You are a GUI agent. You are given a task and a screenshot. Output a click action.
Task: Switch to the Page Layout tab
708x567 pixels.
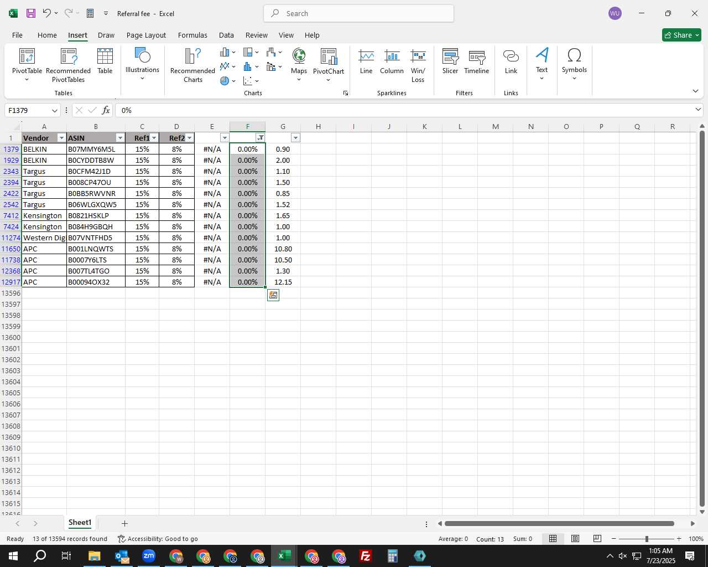[x=146, y=35]
